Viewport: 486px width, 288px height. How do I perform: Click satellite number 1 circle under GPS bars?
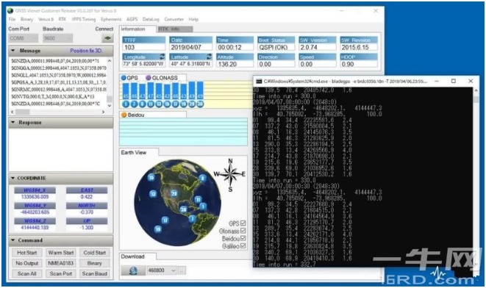(126, 104)
